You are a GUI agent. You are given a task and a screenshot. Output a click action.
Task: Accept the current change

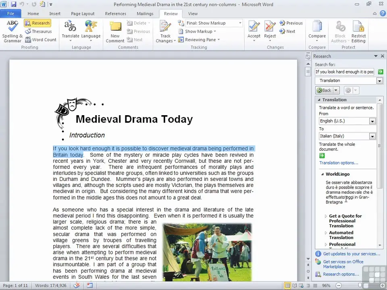point(254,31)
